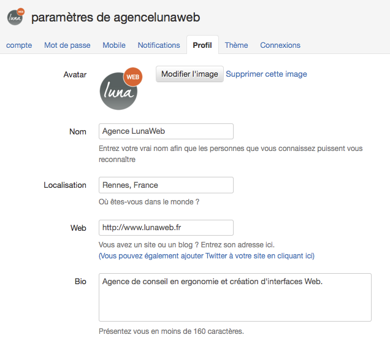
Task: Focus the Nom field containing Agence LunaWeb
Action: 166,131
